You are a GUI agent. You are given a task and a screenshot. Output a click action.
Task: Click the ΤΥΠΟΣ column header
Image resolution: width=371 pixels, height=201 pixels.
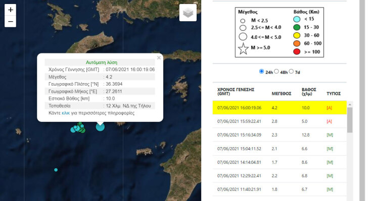334,94
